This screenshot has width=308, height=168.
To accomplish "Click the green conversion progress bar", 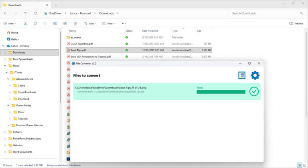I will coord(221,92).
